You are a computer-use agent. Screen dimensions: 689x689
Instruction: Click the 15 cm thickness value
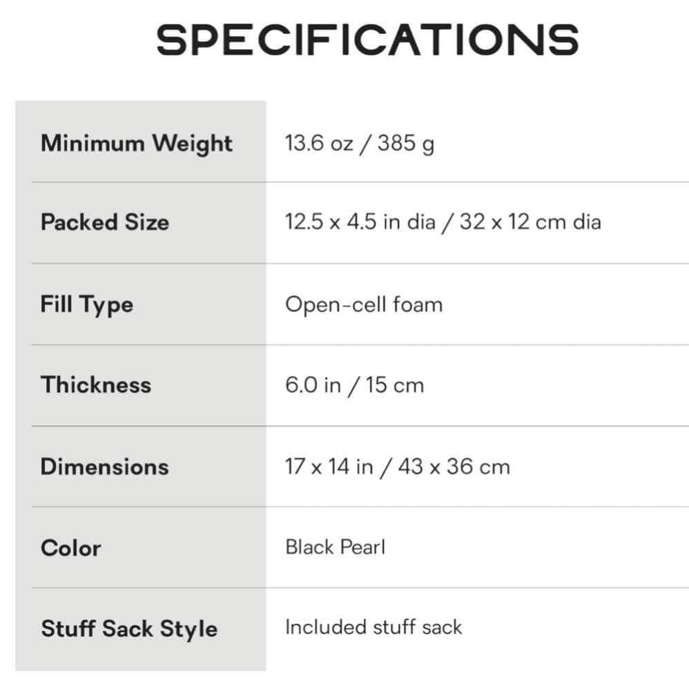[x=395, y=385]
